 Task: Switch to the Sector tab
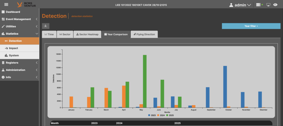(x=65, y=34)
